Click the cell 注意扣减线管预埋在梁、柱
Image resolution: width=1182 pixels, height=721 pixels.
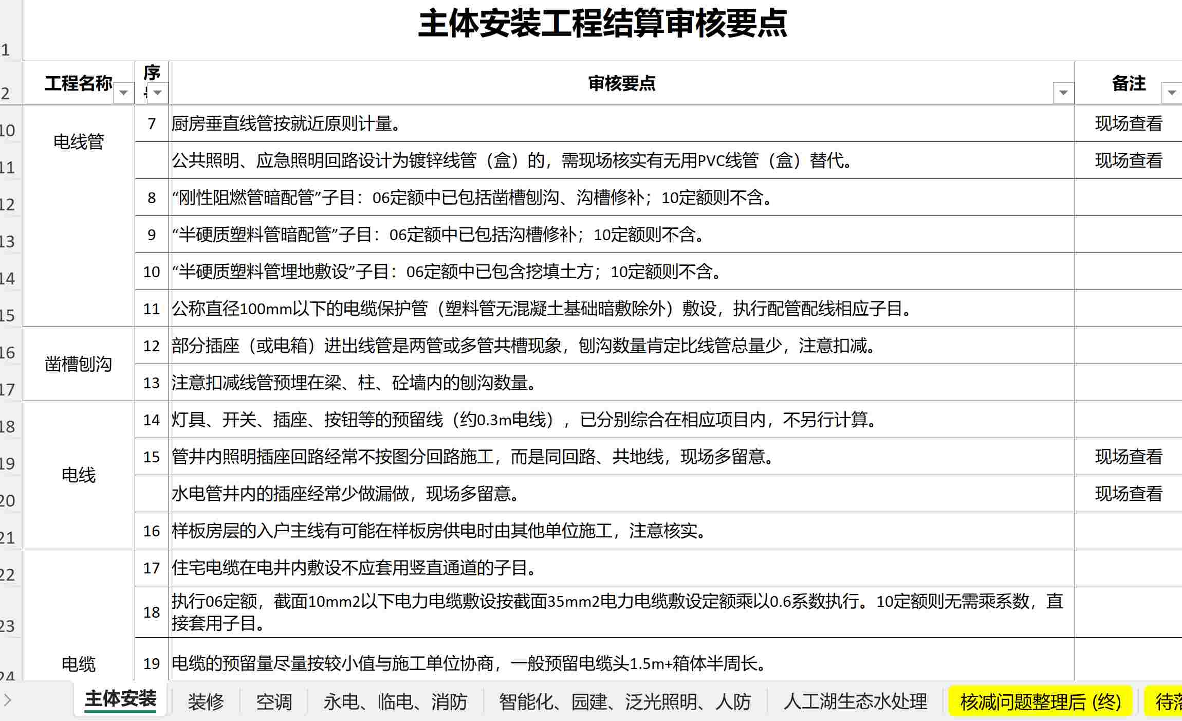click(622, 383)
